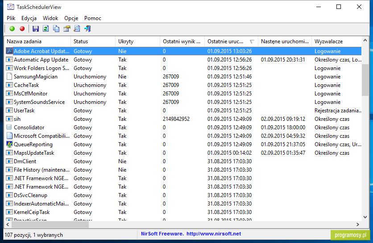
Task: Click the Exit toolbar icon
Action: click(87, 29)
